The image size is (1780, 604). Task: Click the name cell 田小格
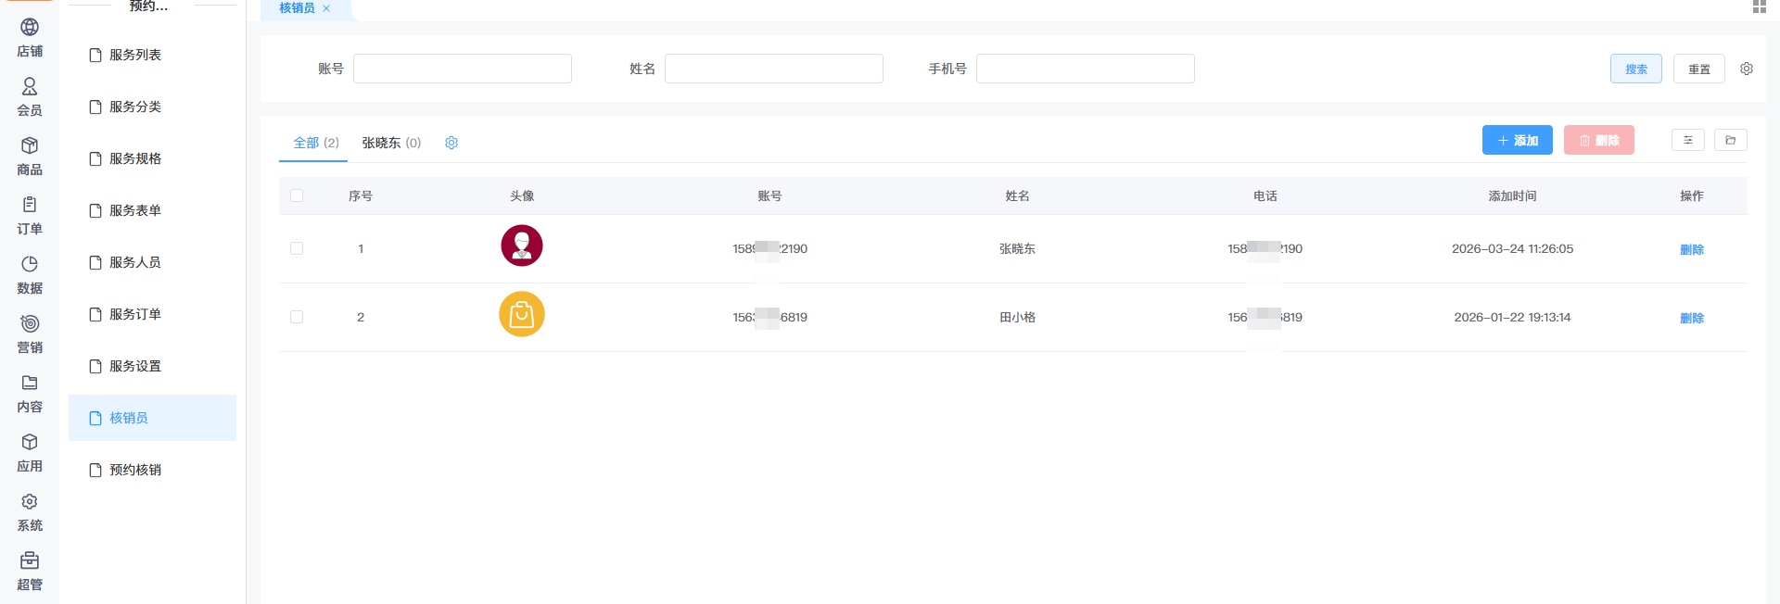pos(1018,317)
